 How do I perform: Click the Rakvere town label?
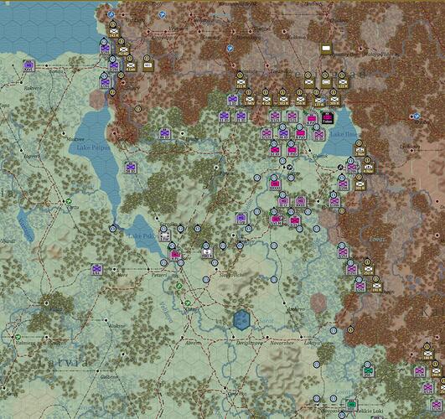tap(33, 88)
